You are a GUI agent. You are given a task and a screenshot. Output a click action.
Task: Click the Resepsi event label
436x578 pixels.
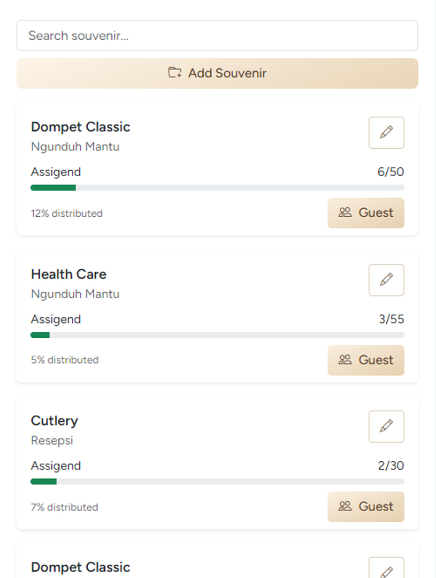tap(52, 440)
